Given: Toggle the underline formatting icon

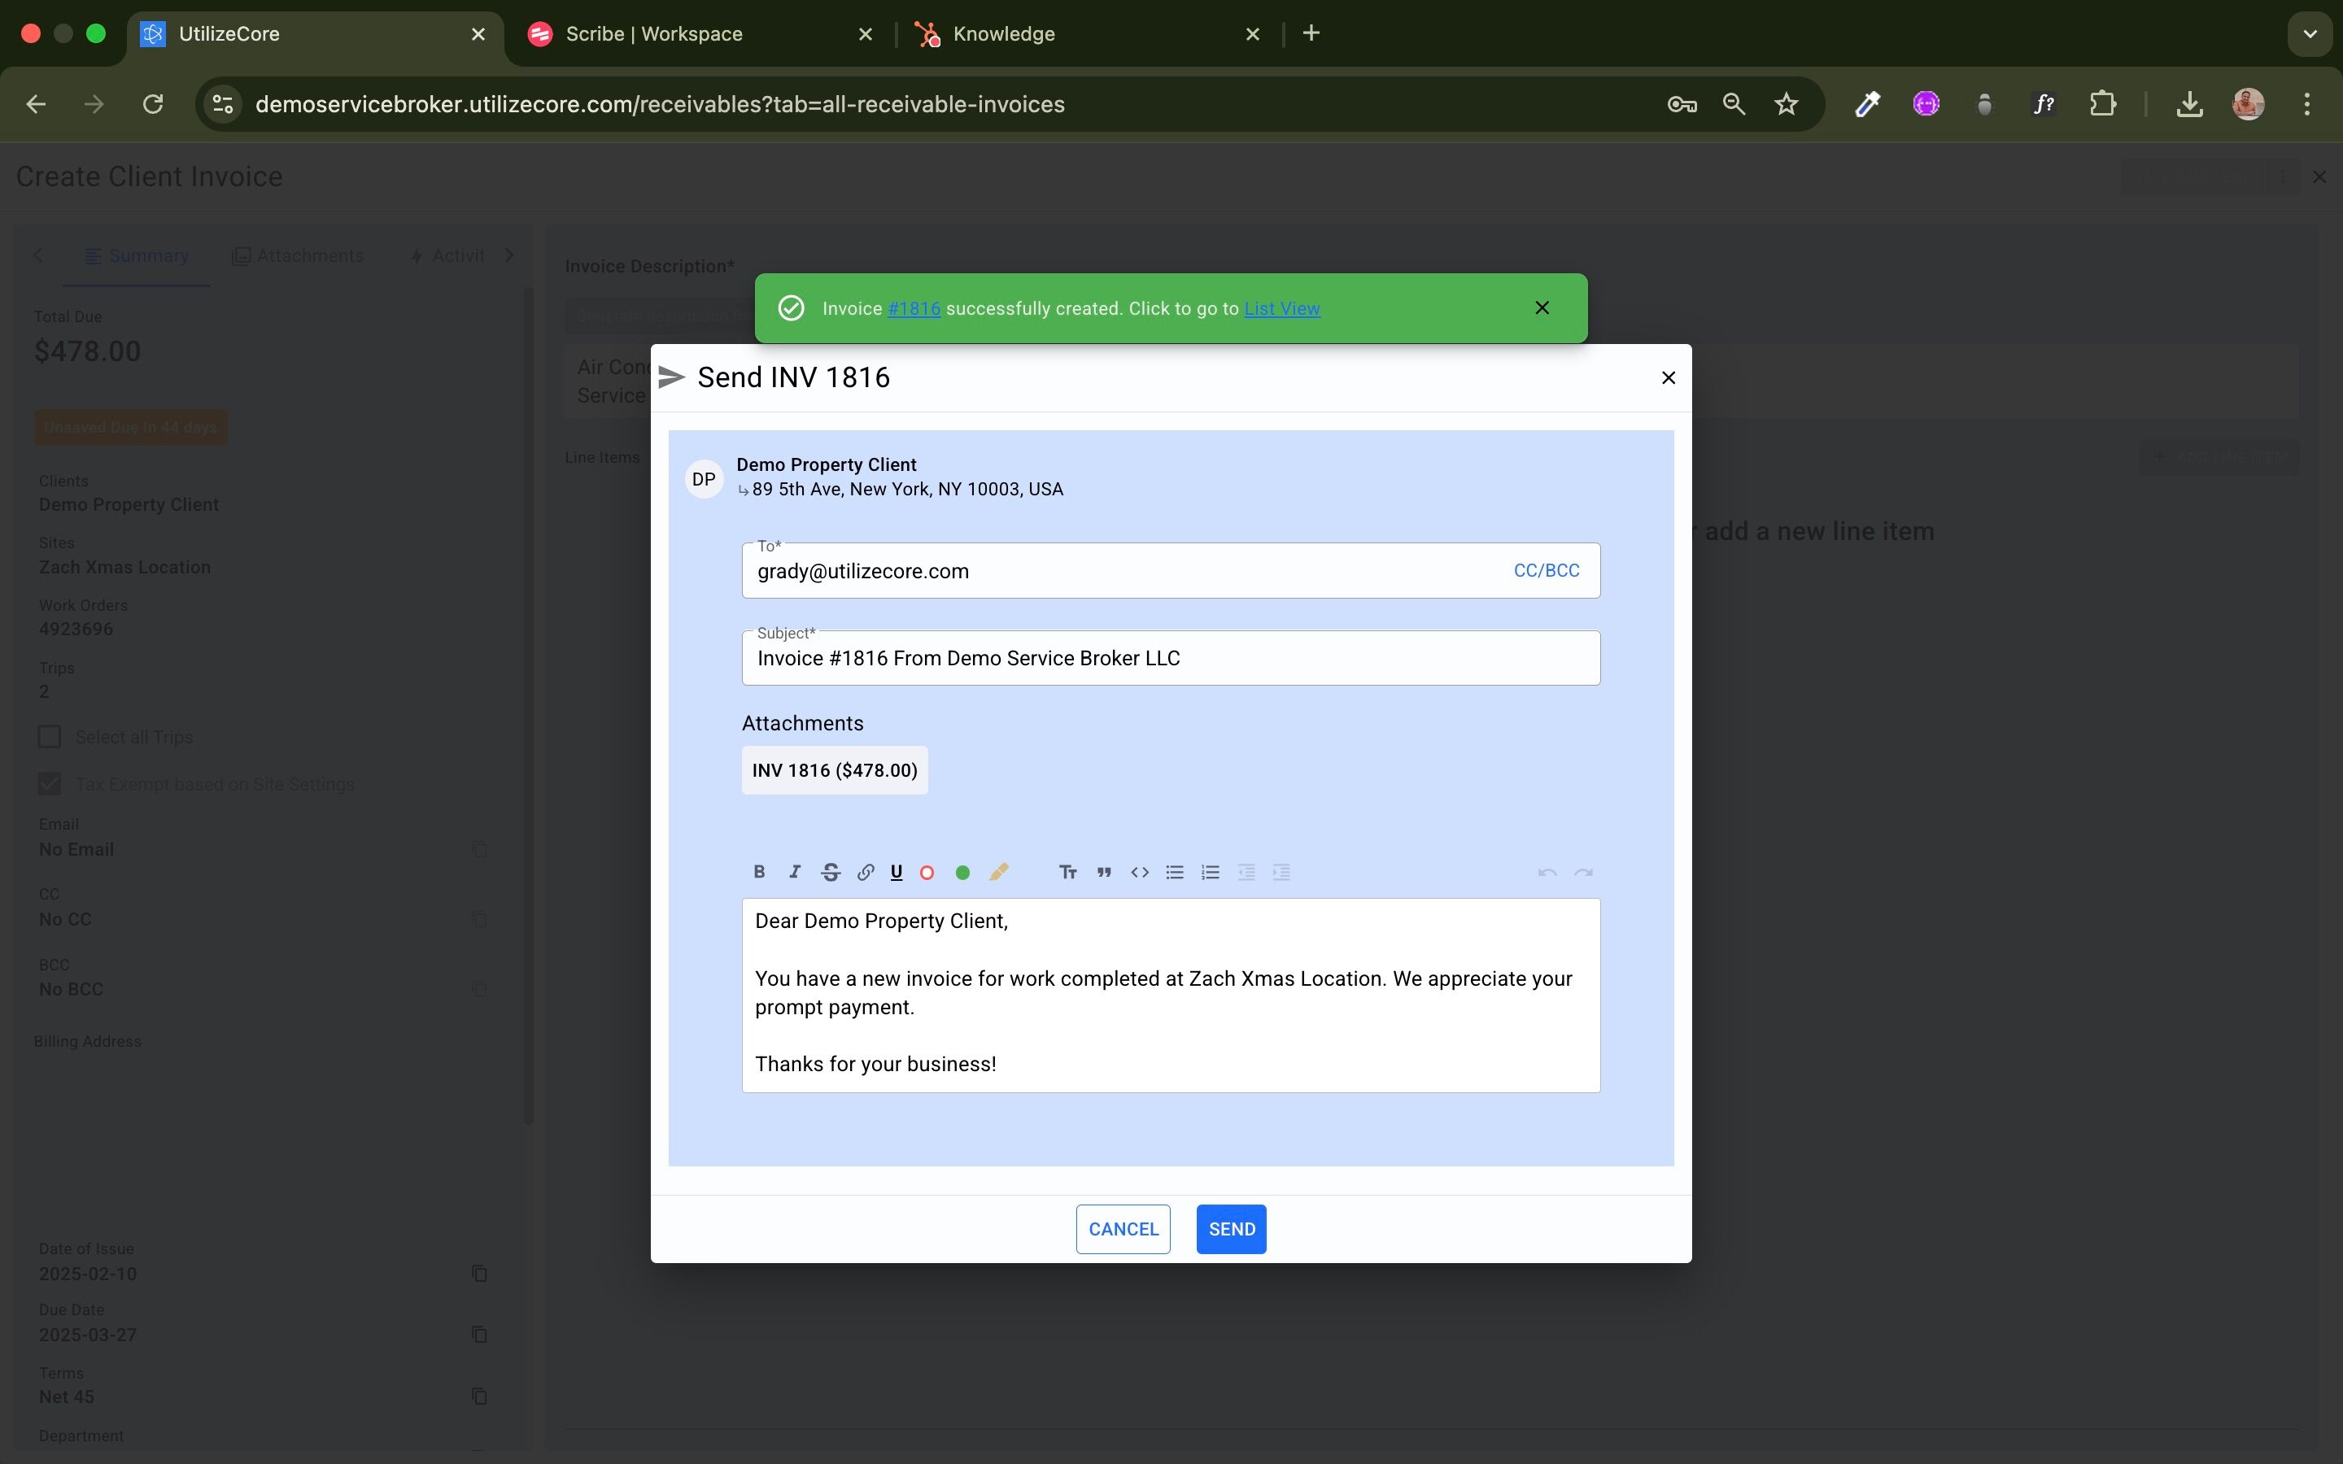Looking at the screenshot, I should (897, 871).
